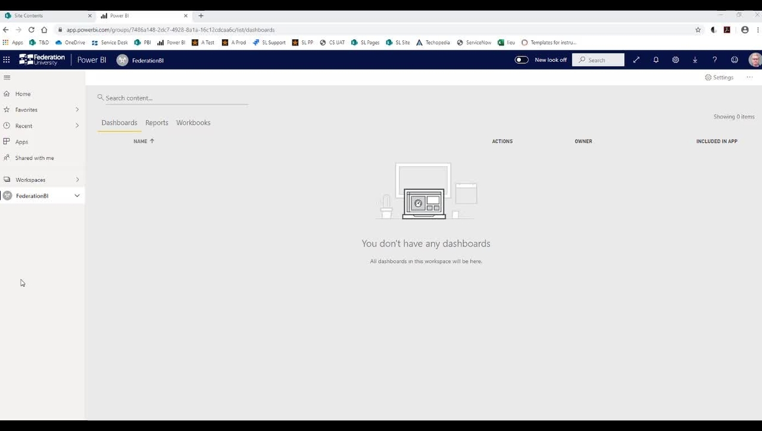Open workspace Settings link

(x=719, y=77)
